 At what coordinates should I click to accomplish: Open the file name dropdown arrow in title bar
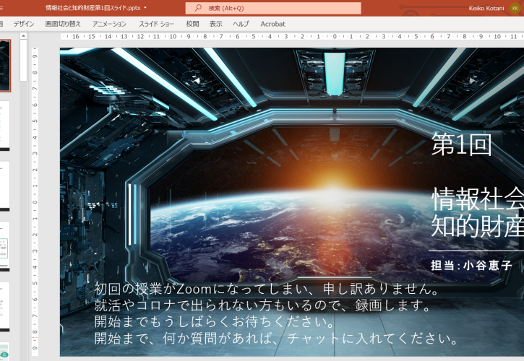145,8
